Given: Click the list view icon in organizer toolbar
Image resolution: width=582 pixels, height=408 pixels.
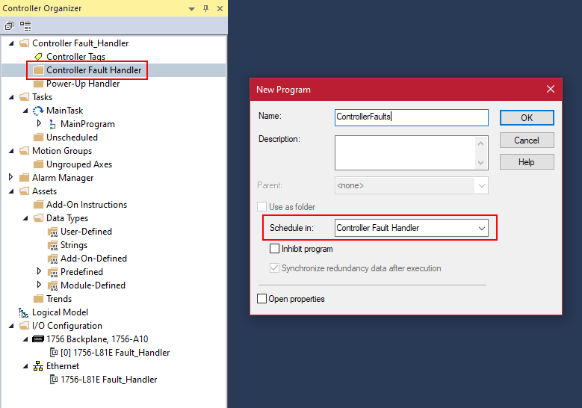Looking at the screenshot, I should [25, 25].
